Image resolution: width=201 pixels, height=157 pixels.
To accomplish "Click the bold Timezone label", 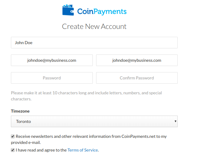I will (x=20, y=111).
